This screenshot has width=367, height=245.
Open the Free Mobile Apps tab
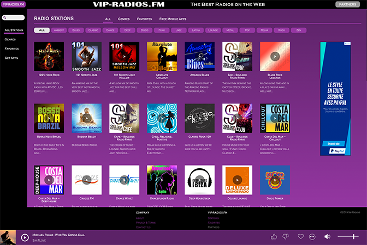[173, 19]
